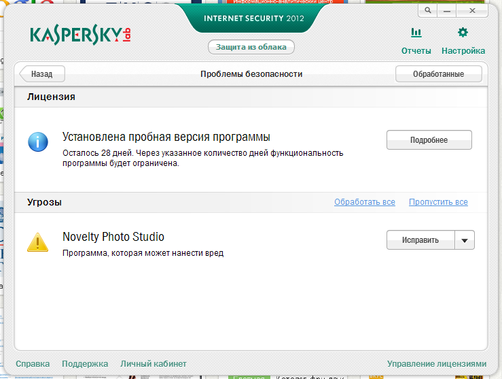
Task: Click the blue info icon for trial license
Action: tap(38, 142)
